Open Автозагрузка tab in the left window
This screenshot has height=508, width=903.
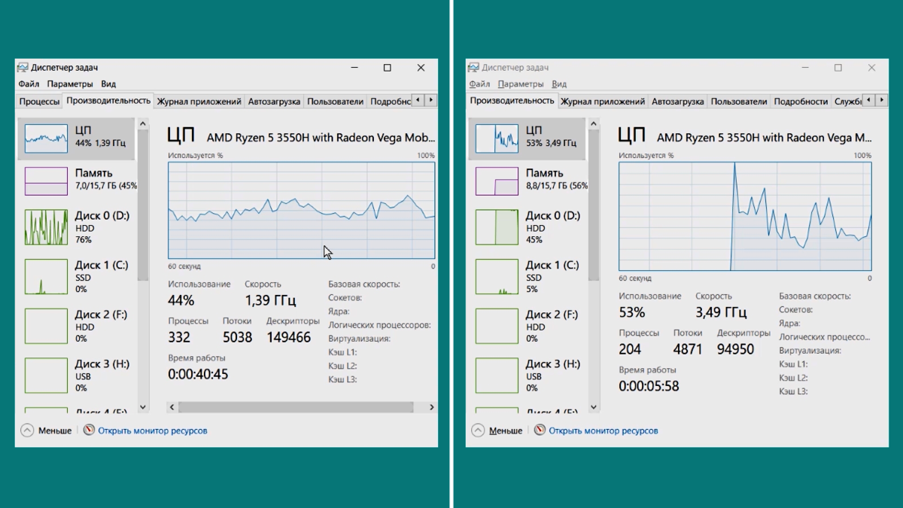tap(274, 102)
